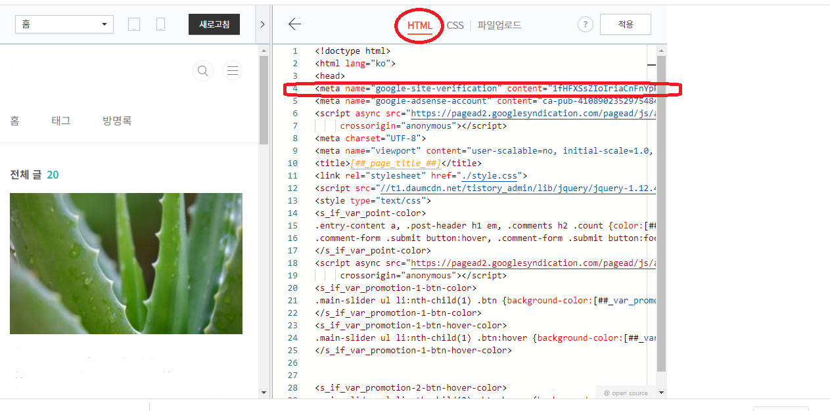
Task: Click the [##_page_title_##] title line
Action: tap(398, 163)
